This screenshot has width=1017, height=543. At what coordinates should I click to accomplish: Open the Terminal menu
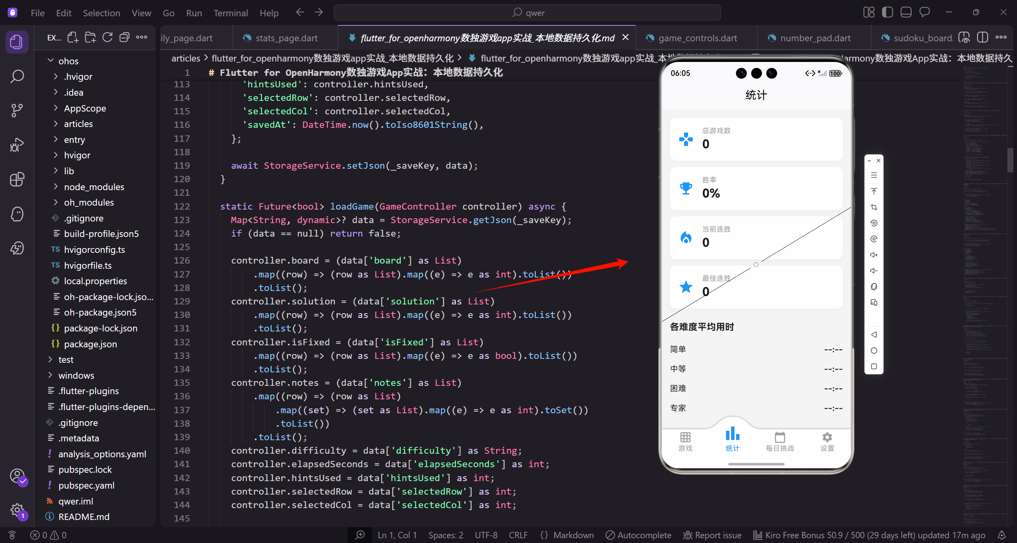point(230,13)
